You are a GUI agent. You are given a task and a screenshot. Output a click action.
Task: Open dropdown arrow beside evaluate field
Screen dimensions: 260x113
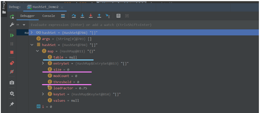pos(24,25)
